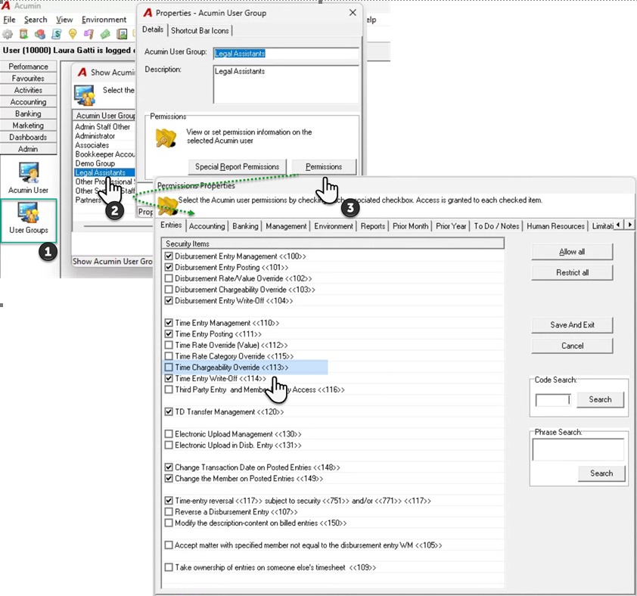The height and width of the screenshot is (596, 637).
Task: Click the Special Report Permissions button
Action: (238, 167)
